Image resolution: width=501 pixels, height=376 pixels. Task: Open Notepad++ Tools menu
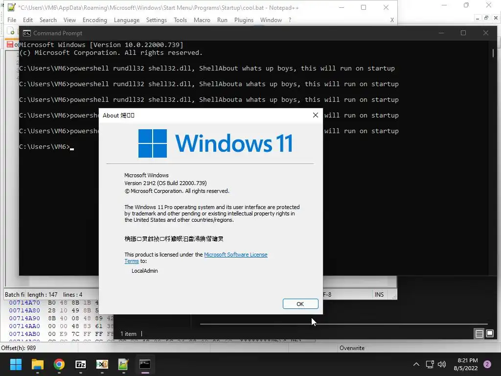pyautogui.click(x=180, y=20)
